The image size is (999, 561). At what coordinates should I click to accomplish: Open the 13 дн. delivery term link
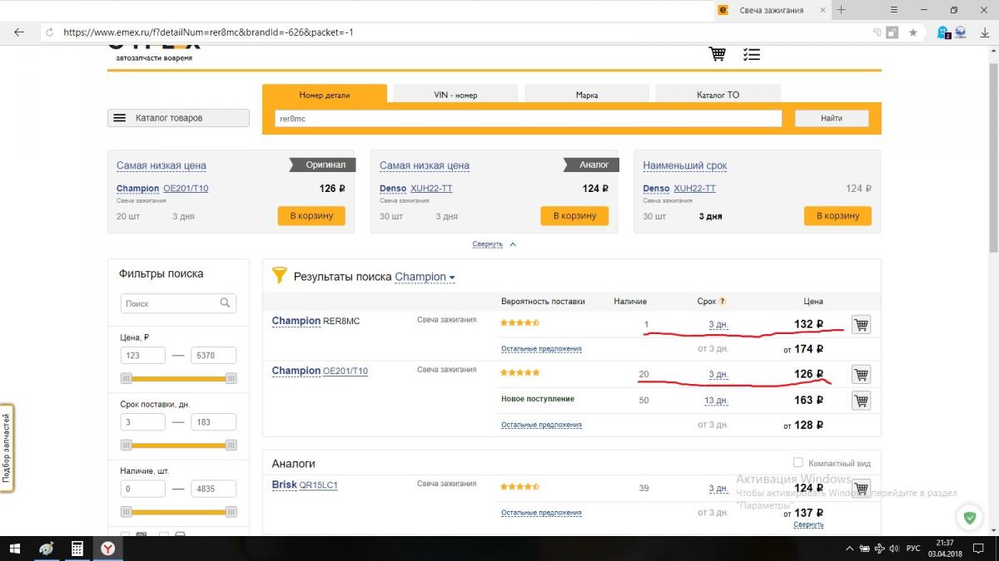[716, 401]
